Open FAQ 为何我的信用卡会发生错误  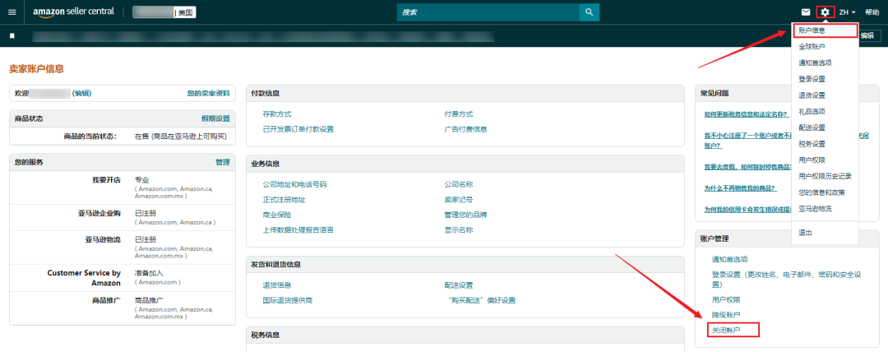747,209
